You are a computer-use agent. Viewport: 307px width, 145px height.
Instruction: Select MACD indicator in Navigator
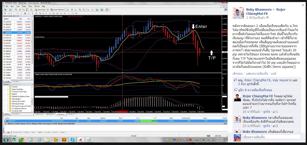(15, 94)
